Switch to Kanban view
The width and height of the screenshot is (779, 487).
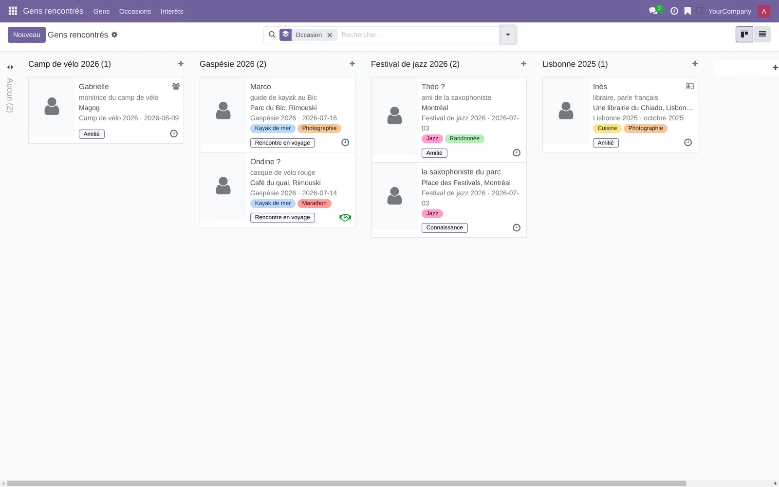click(x=744, y=34)
